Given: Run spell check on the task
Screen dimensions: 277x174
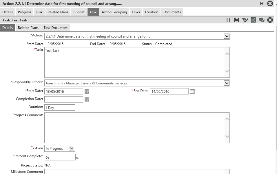Looking at the screenshot, I should pos(245,20).
